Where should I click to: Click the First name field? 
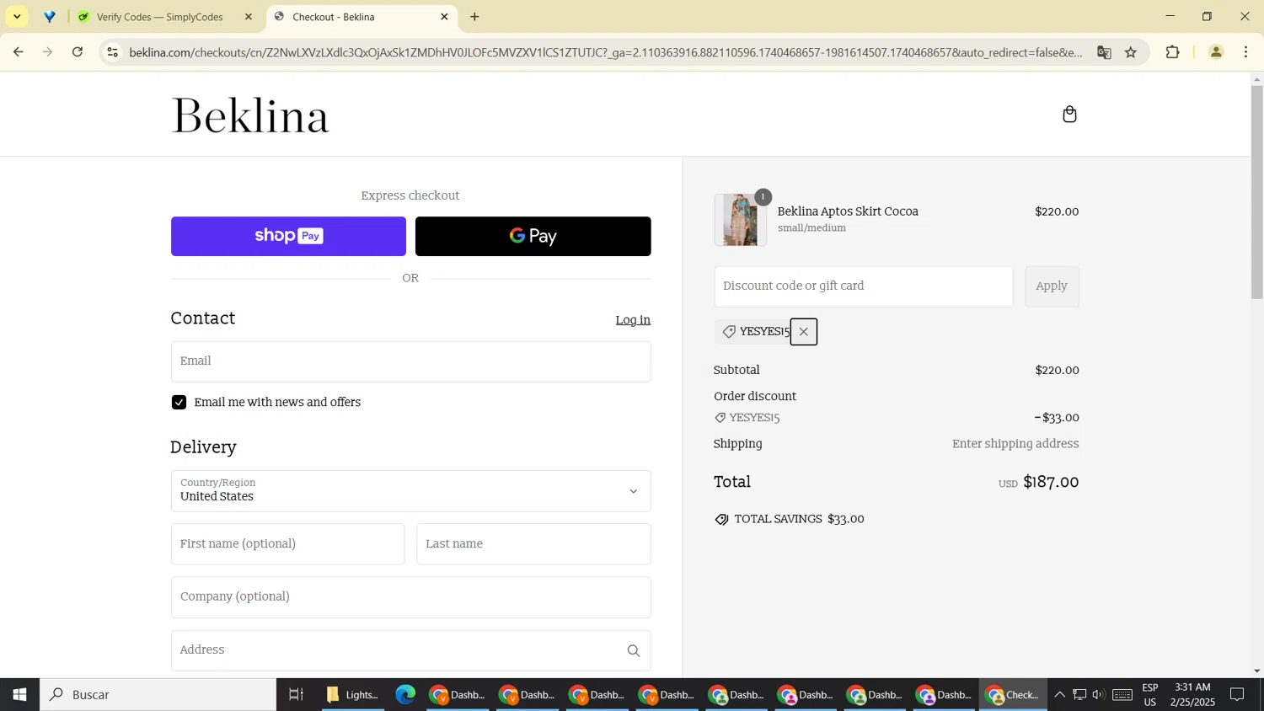pyautogui.click(x=287, y=544)
